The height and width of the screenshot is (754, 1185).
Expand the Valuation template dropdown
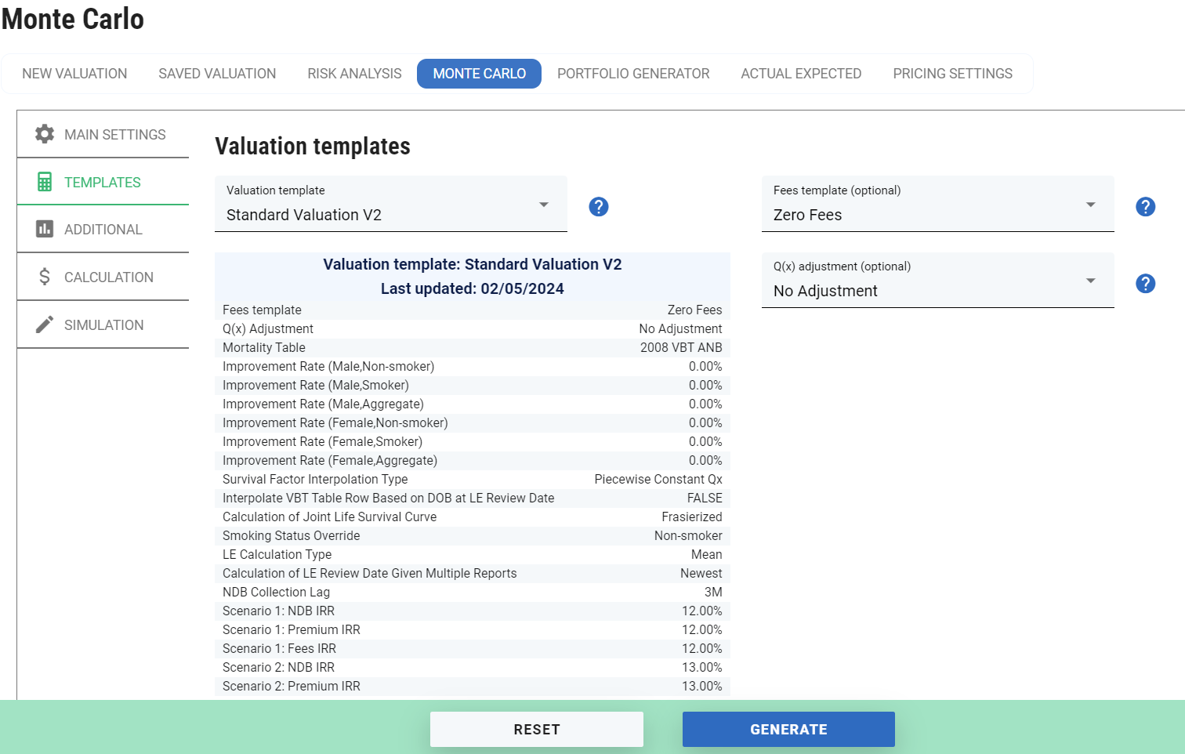point(543,205)
